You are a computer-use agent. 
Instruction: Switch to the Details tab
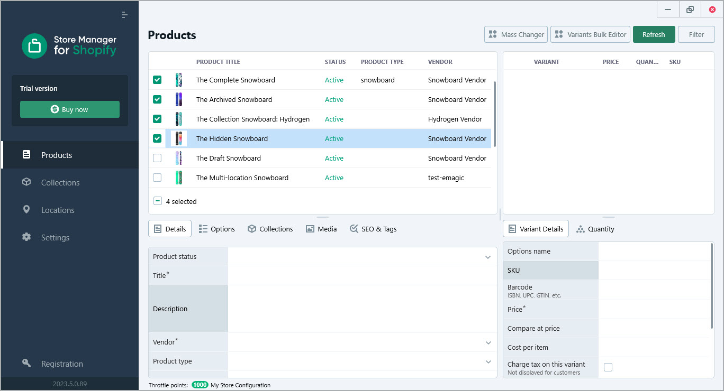(x=170, y=229)
